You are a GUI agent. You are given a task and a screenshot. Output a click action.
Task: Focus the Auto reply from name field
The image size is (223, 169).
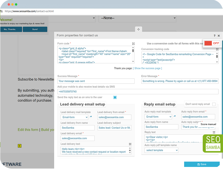[x=161, y=127]
